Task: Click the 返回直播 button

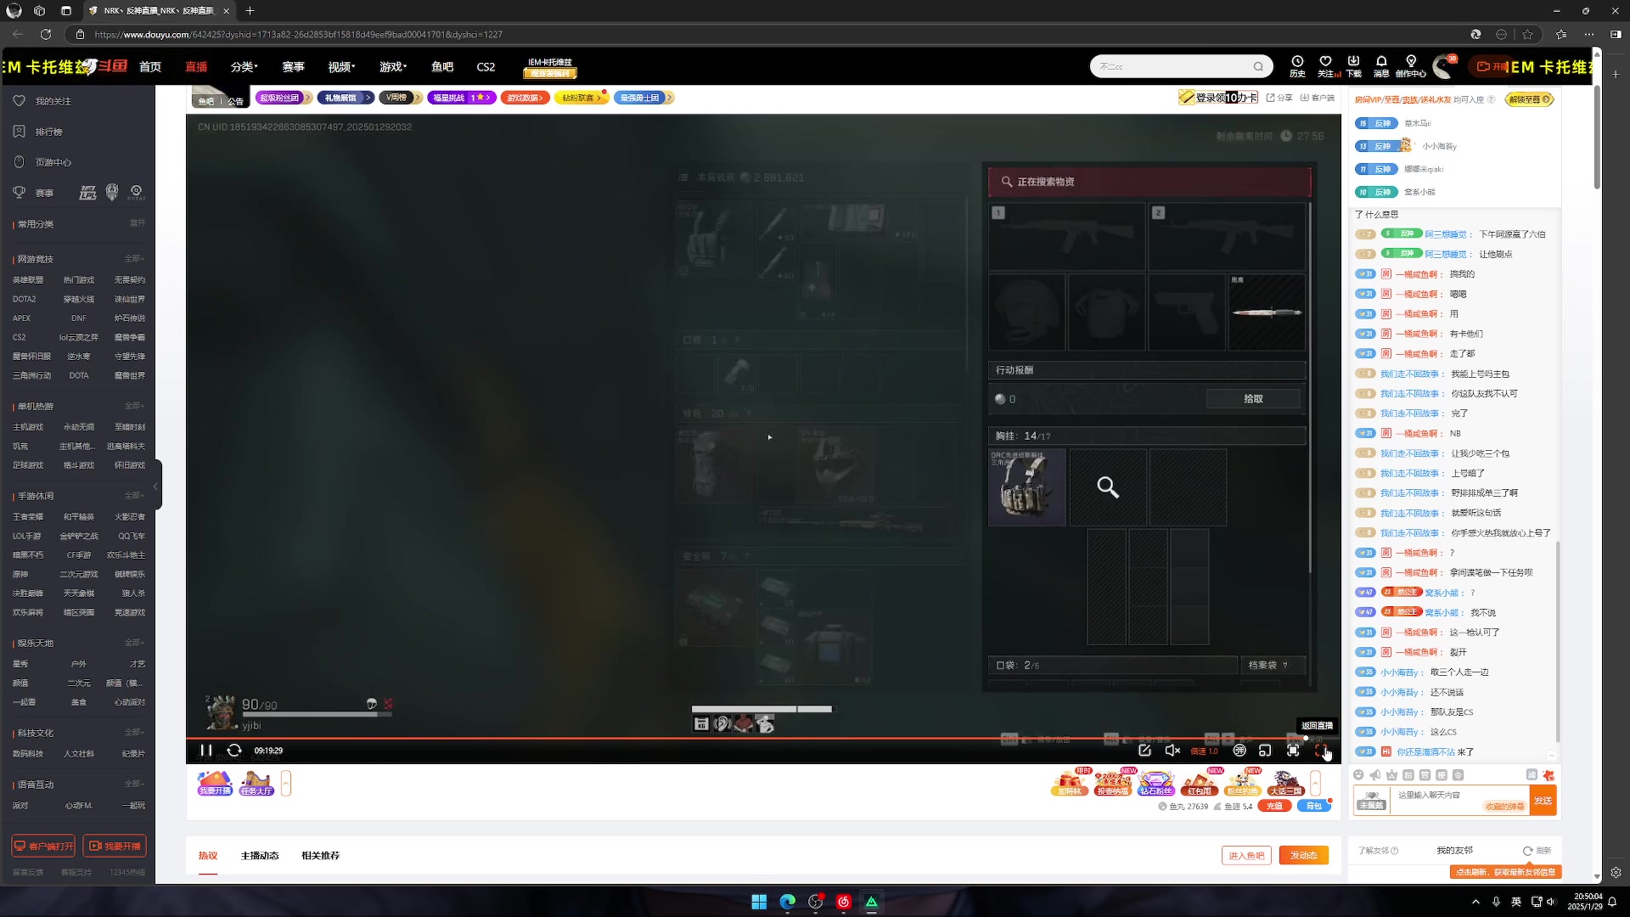Action: pos(1317,726)
